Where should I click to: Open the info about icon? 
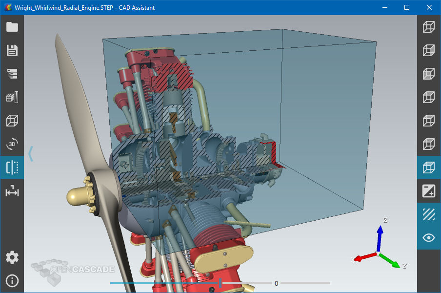12,281
